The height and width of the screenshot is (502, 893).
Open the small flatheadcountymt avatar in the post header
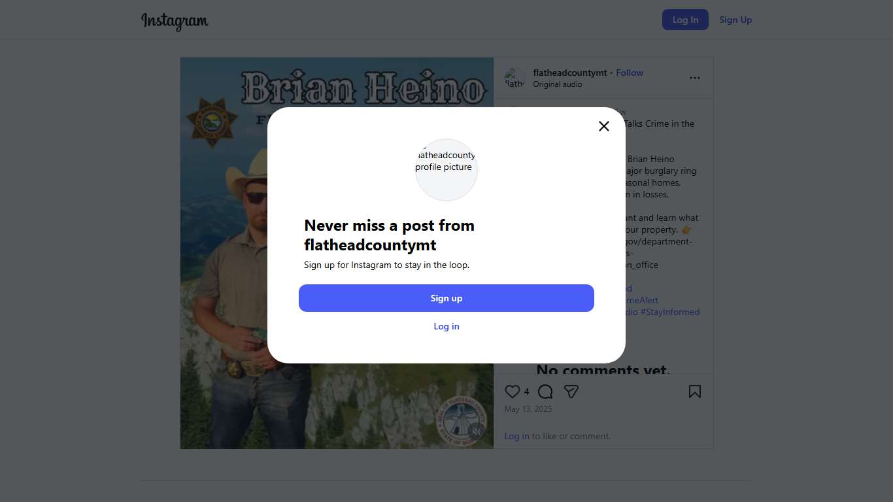(x=515, y=78)
